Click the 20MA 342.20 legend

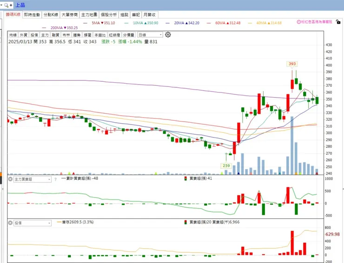pyautogui.click(x=183, y=23)
